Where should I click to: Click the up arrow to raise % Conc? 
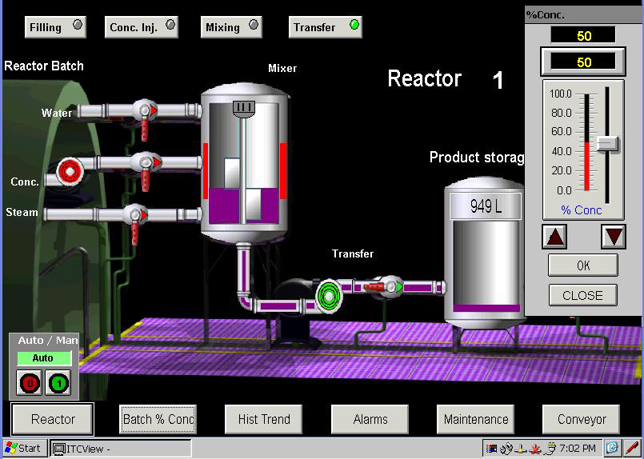pyautogui.click(x=554, y=237)
